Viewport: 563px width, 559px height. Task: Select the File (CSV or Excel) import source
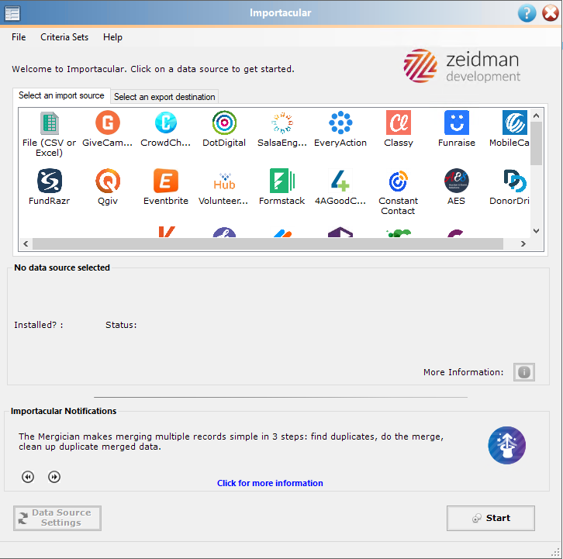(x=49, y=133)
